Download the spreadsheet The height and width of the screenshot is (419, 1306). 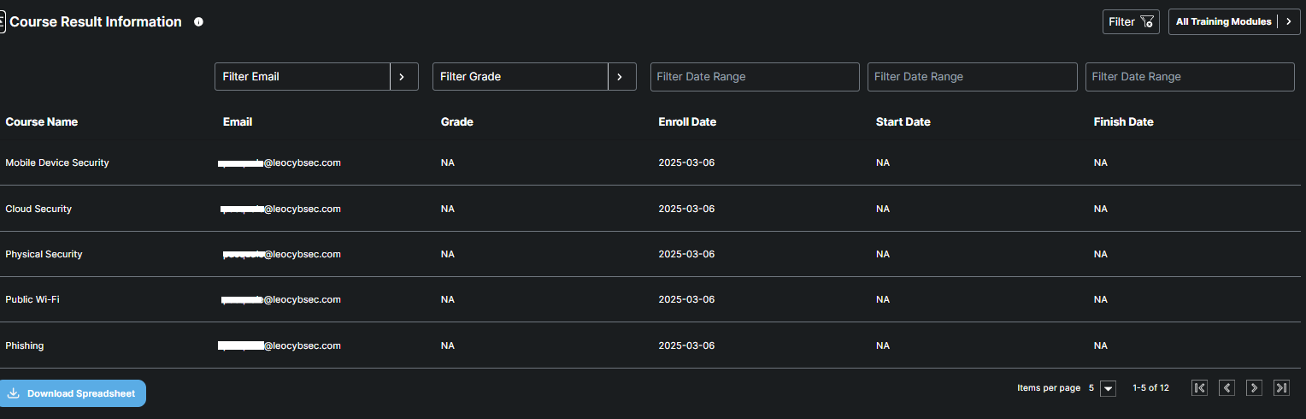point(73,393)
